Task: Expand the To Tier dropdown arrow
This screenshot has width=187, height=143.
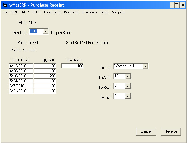Action: [128, 96]
